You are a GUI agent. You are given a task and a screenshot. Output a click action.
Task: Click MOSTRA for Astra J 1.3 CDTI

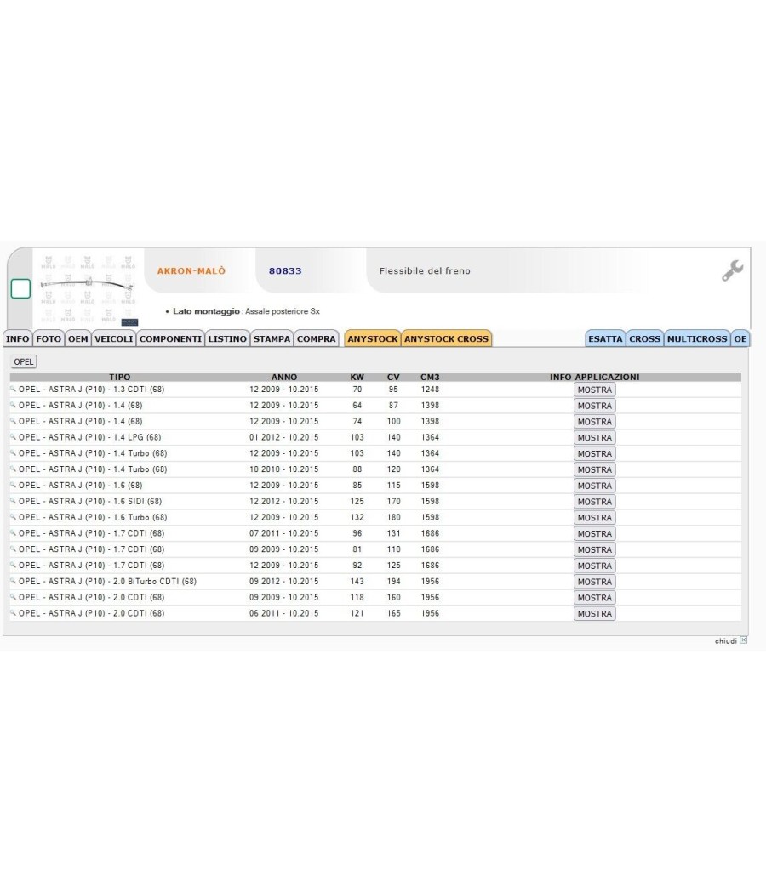coord(594,390)
